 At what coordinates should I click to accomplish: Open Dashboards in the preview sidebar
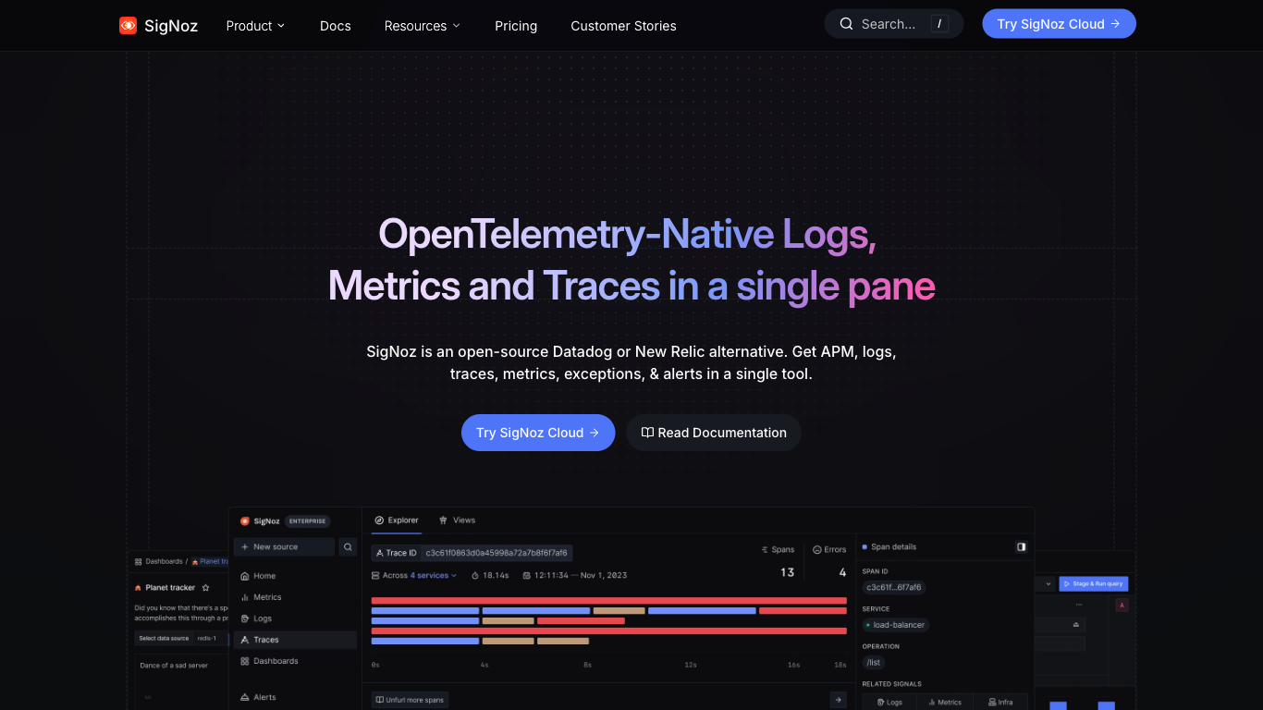pos(269,661)
